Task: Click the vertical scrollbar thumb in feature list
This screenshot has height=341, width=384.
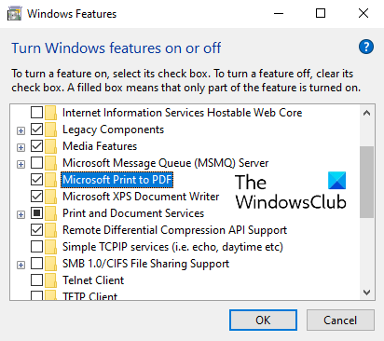Action: [x=366, y=182]
